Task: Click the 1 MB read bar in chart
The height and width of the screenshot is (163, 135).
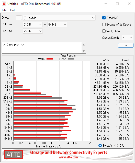Action: [x=44, y=106]
